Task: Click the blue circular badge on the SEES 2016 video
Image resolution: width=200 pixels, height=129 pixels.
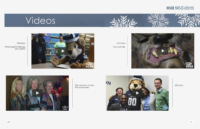Action: pos(165,107)
